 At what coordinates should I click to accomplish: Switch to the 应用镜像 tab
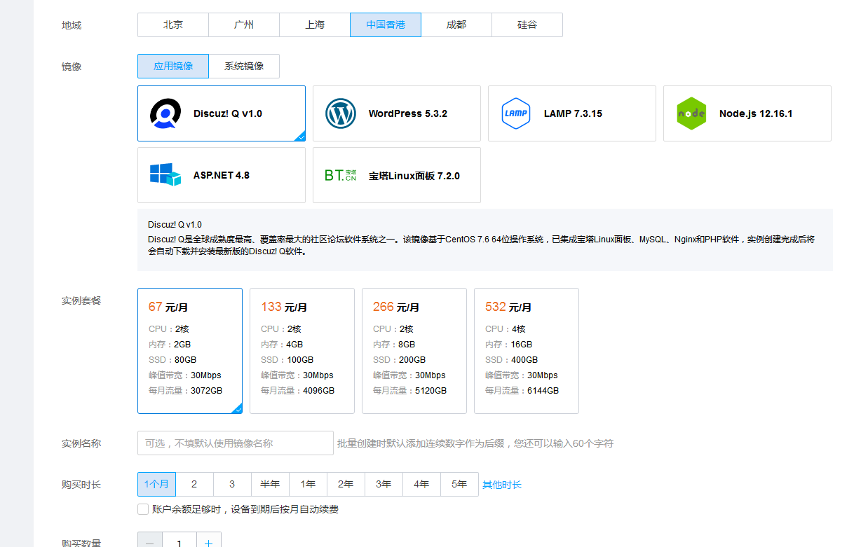[173, 66]
